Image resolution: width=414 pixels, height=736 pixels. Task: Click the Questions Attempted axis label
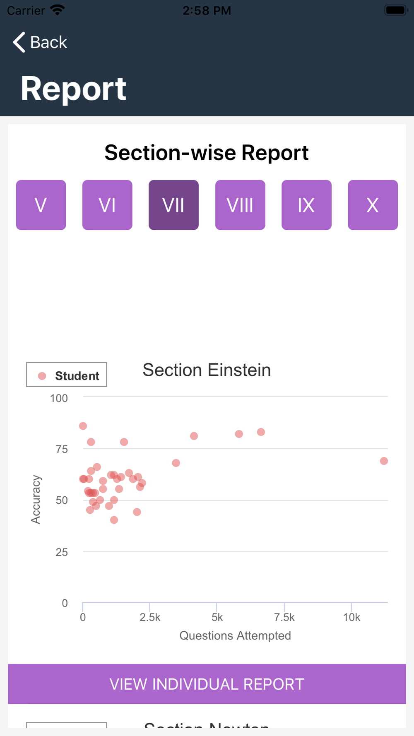235,635
